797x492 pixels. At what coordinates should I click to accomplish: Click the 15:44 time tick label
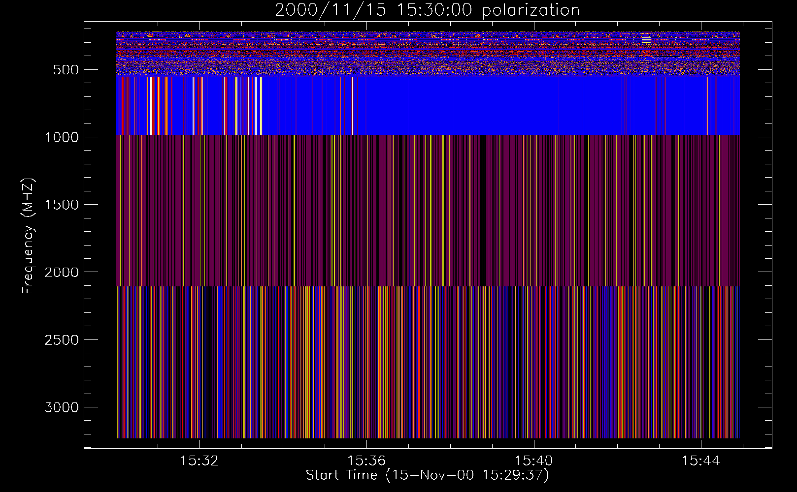pyautogui.click(x=700, y=461)
